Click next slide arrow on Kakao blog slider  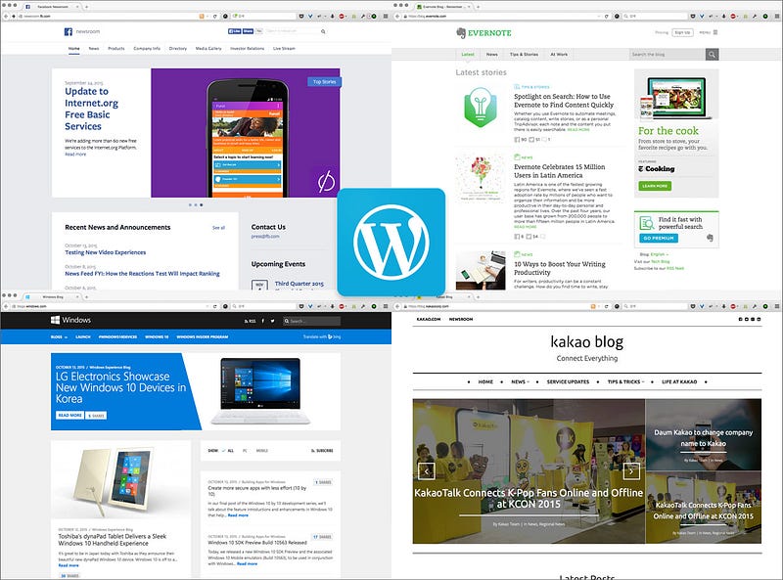[x=631, y=470]
